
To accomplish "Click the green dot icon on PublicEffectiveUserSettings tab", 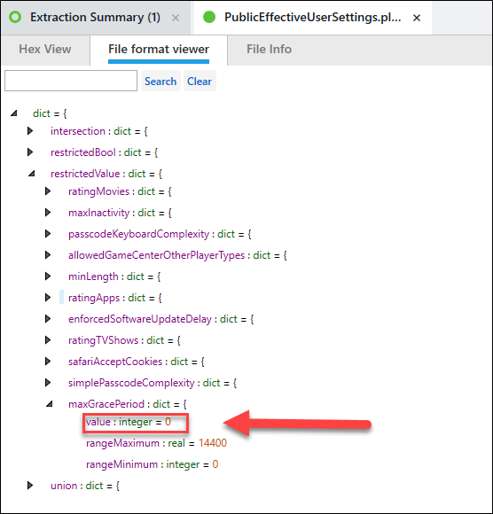I will (x=209, y=17).
